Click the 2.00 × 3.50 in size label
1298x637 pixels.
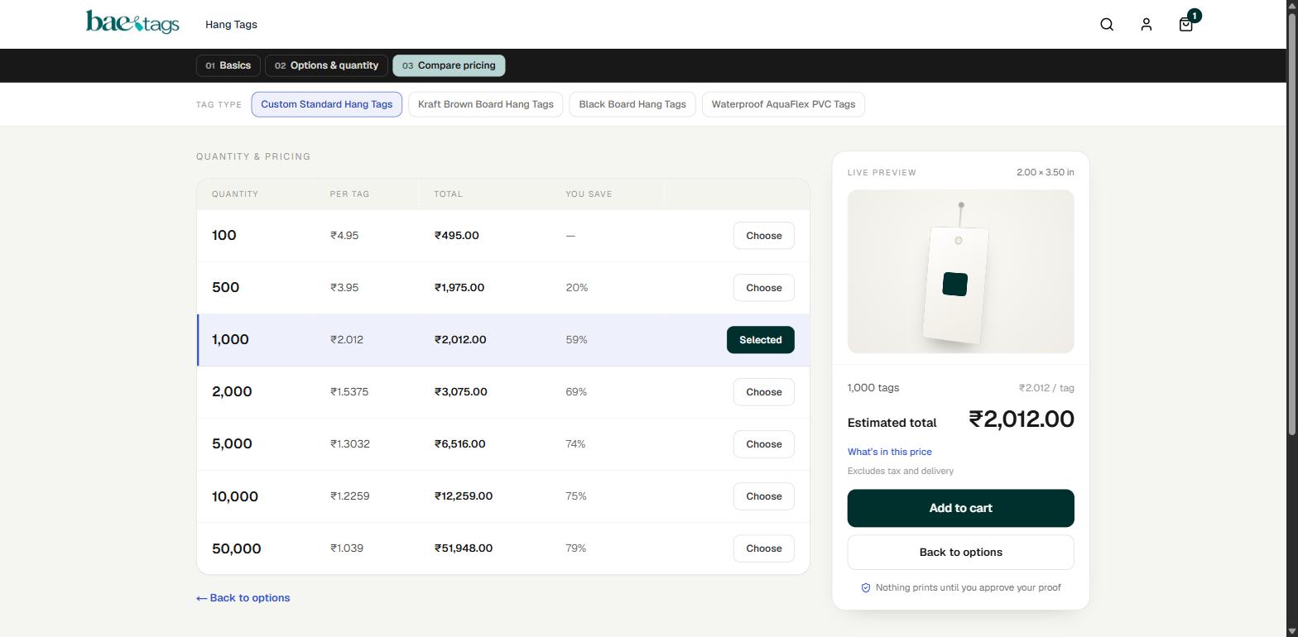click(1046, 172)
